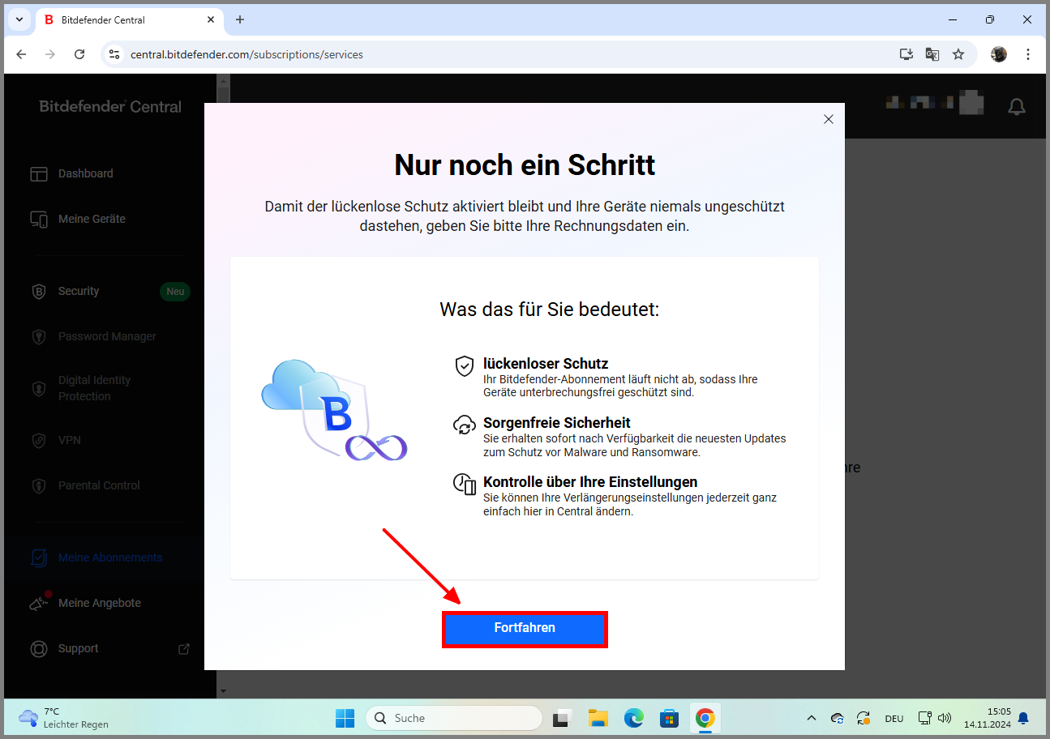Open Microsoft Store from the taskbar
The image size is (1050, 739).
coord(670,718)
